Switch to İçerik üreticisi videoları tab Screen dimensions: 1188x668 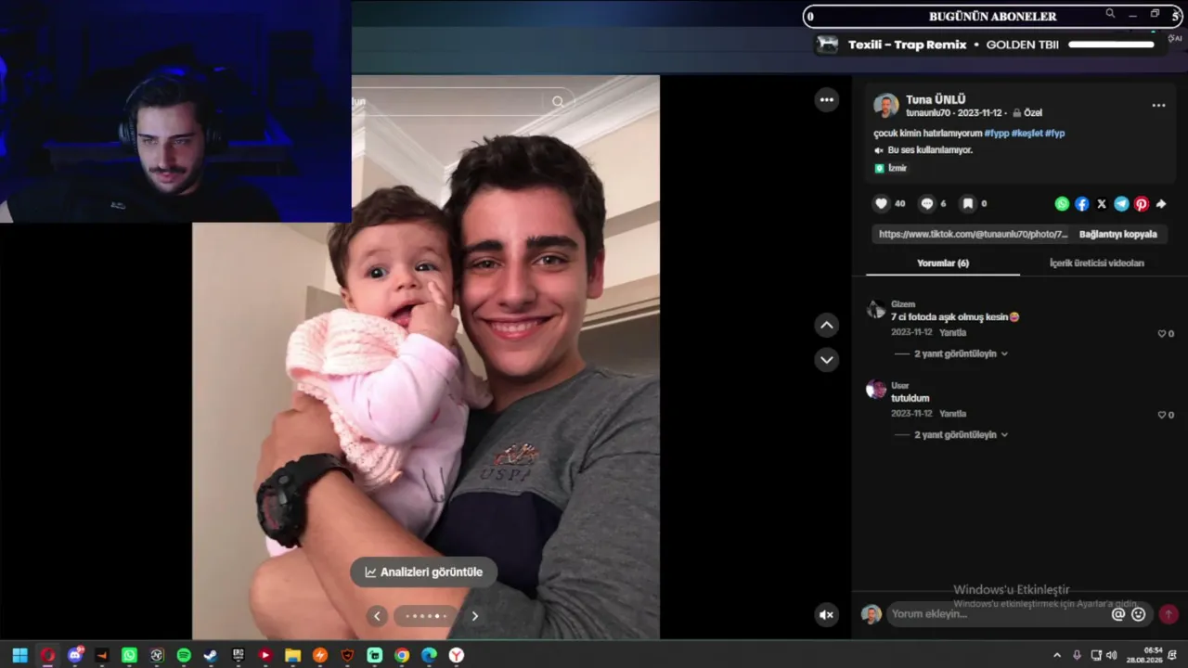point(1097,263)
